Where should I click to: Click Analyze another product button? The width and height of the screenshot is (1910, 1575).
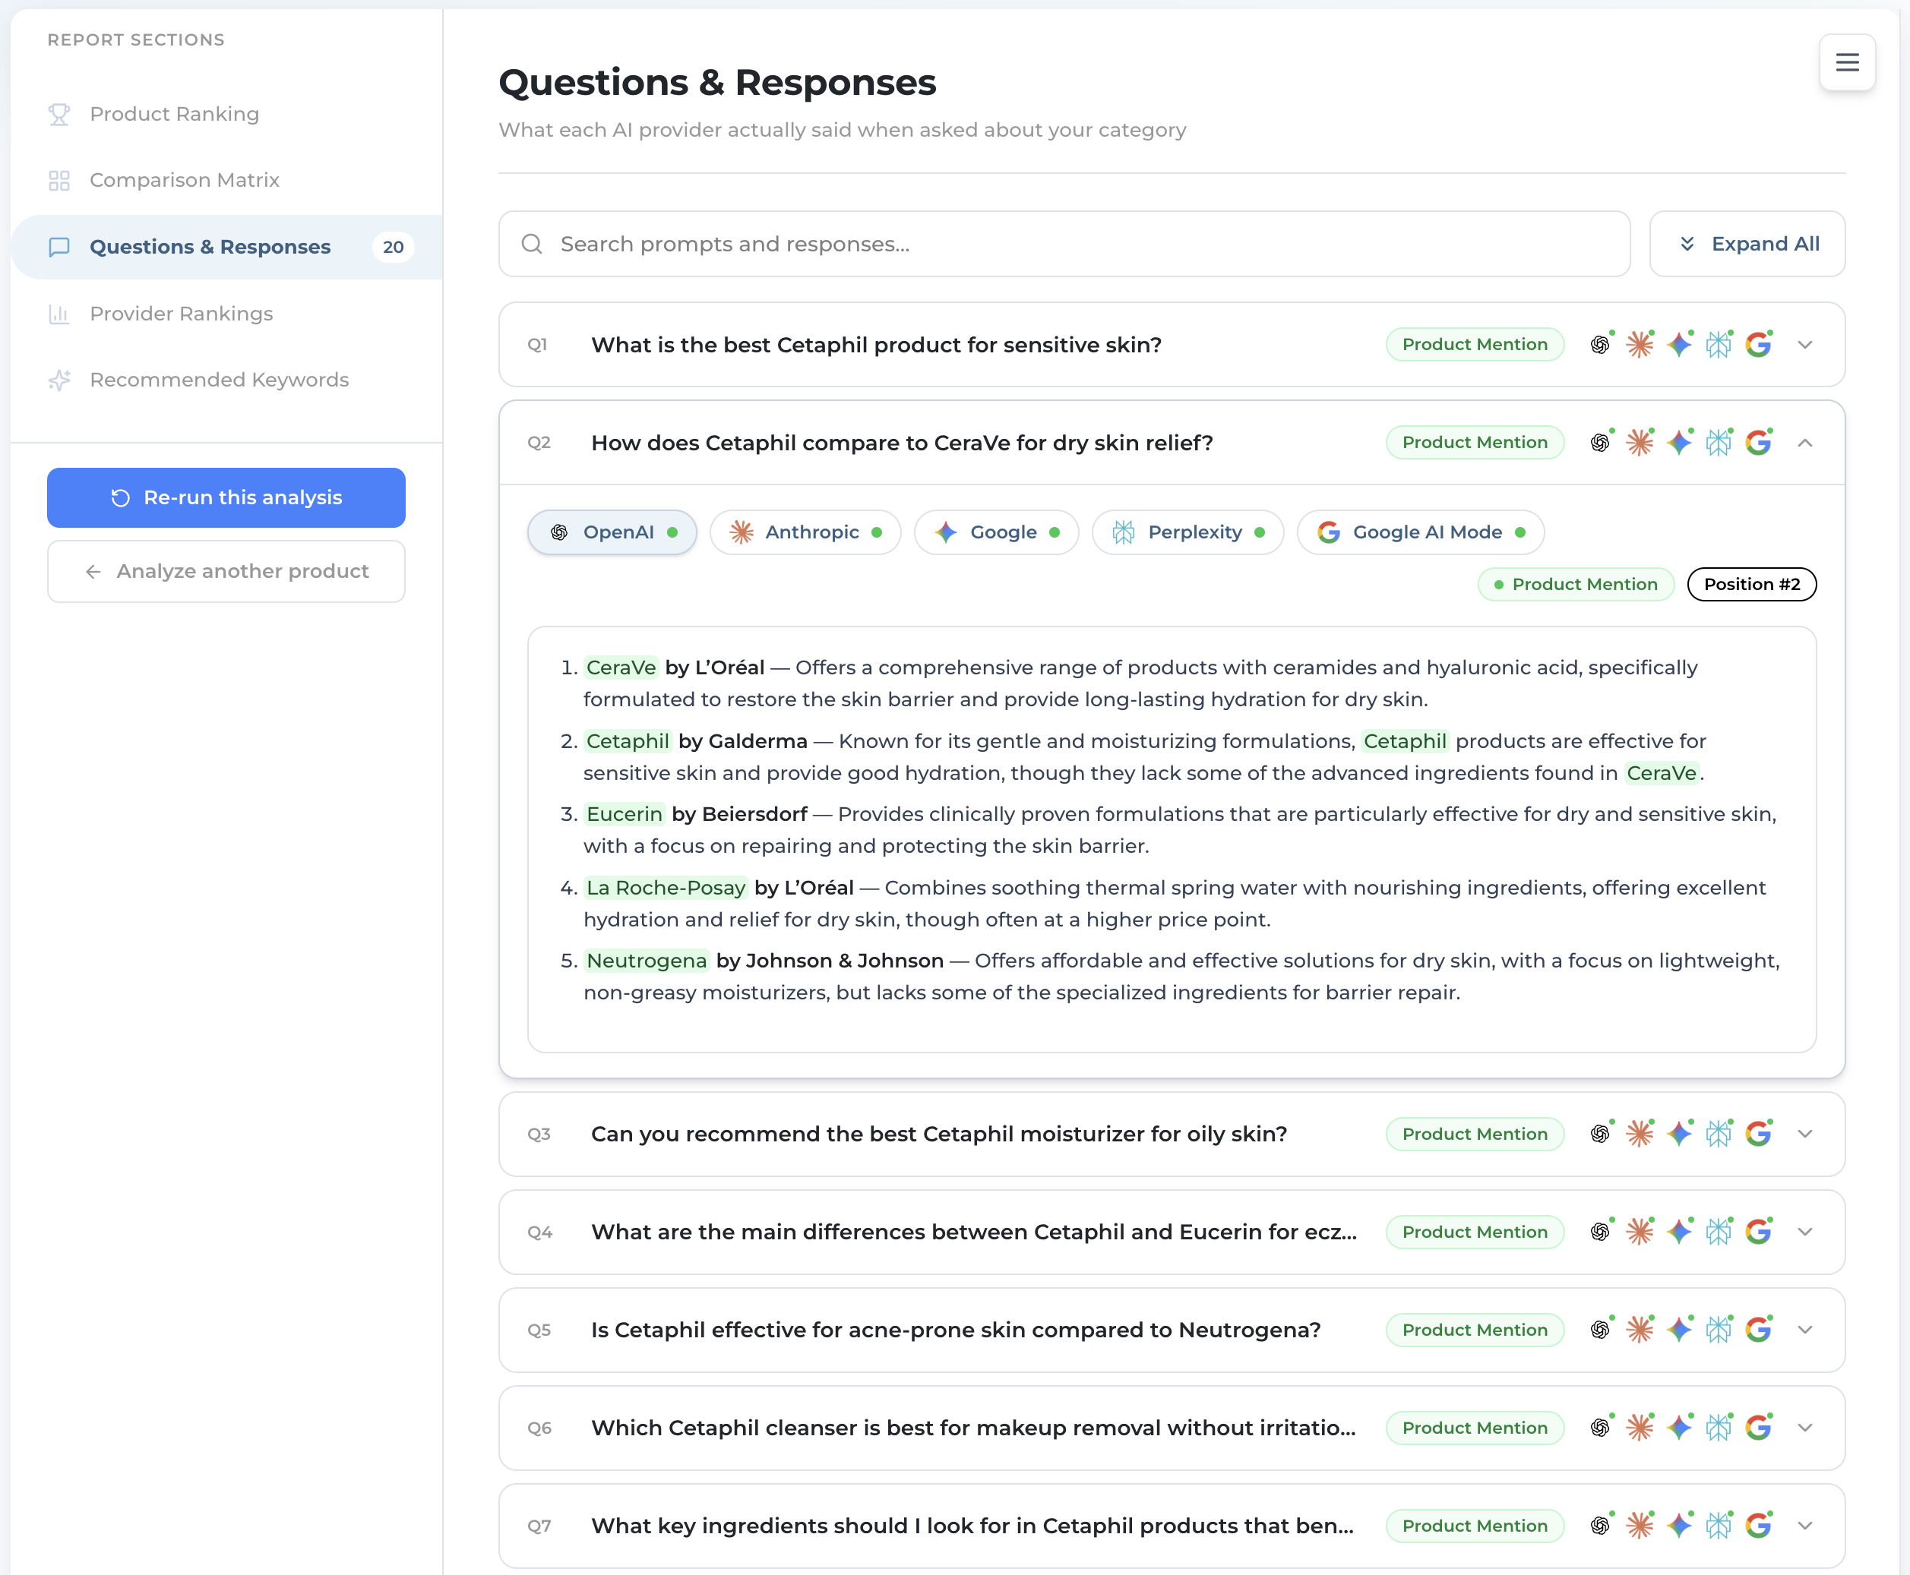[x=226, y=572]
